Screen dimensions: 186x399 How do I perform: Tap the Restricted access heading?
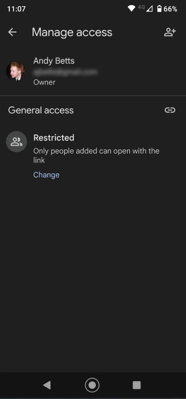[54, 138]
